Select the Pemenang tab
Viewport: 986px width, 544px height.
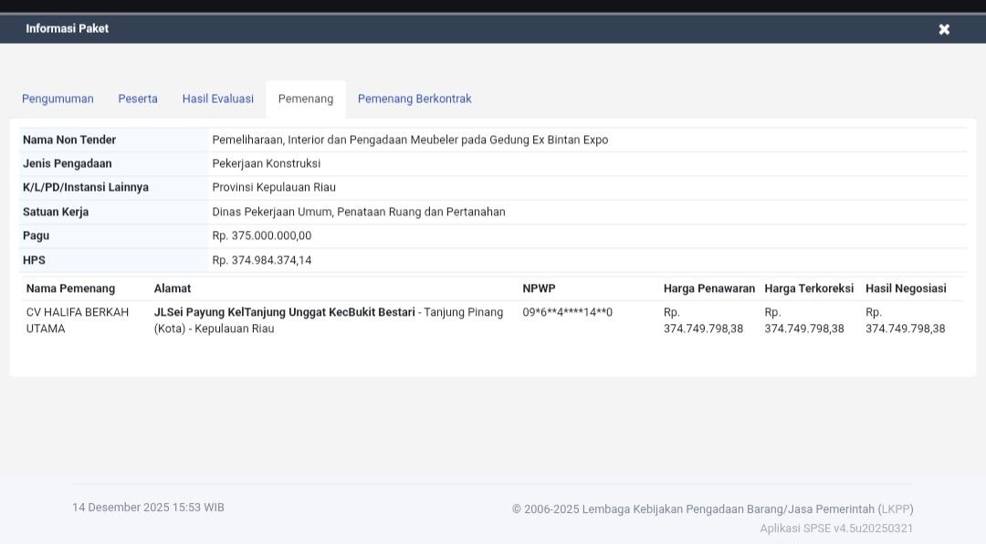(306, 99)
